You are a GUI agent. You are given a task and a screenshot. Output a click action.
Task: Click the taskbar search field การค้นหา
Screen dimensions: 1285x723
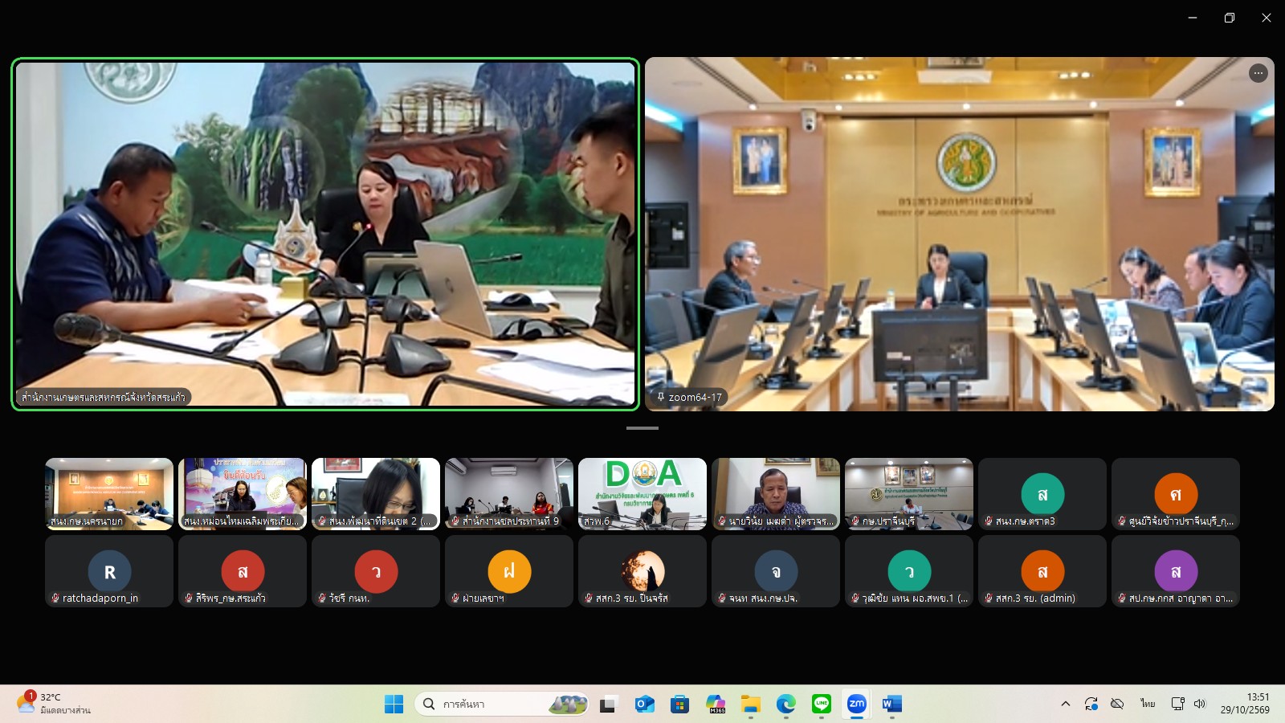(502, 704)
